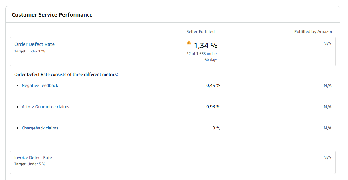This screenshot has width=348, height=180.
Task: Open the Order Defect Rate link
Action: [x=34, y=44]
